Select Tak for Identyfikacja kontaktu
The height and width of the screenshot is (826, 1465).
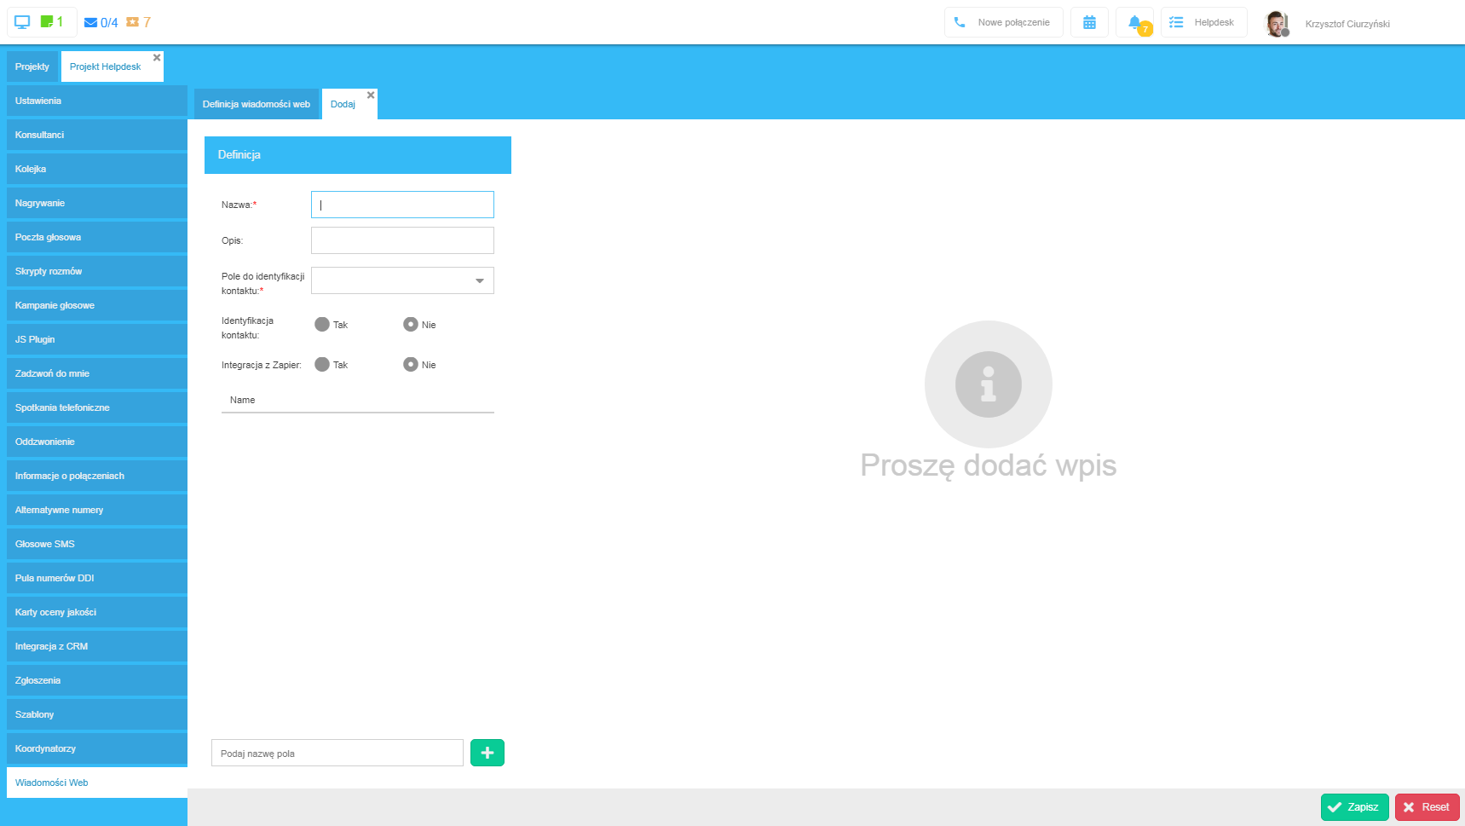coord(322,324)
